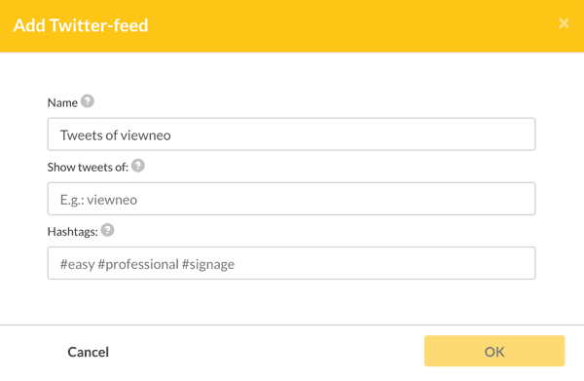This screenshot has height=381, width=584.
Task: Click the question mark beside Hashtags
Action: (x=108, y=230)
